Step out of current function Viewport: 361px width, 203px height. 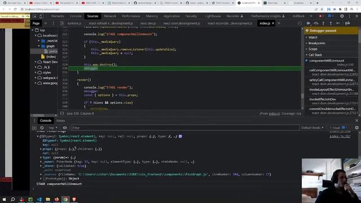coord(331,23)
